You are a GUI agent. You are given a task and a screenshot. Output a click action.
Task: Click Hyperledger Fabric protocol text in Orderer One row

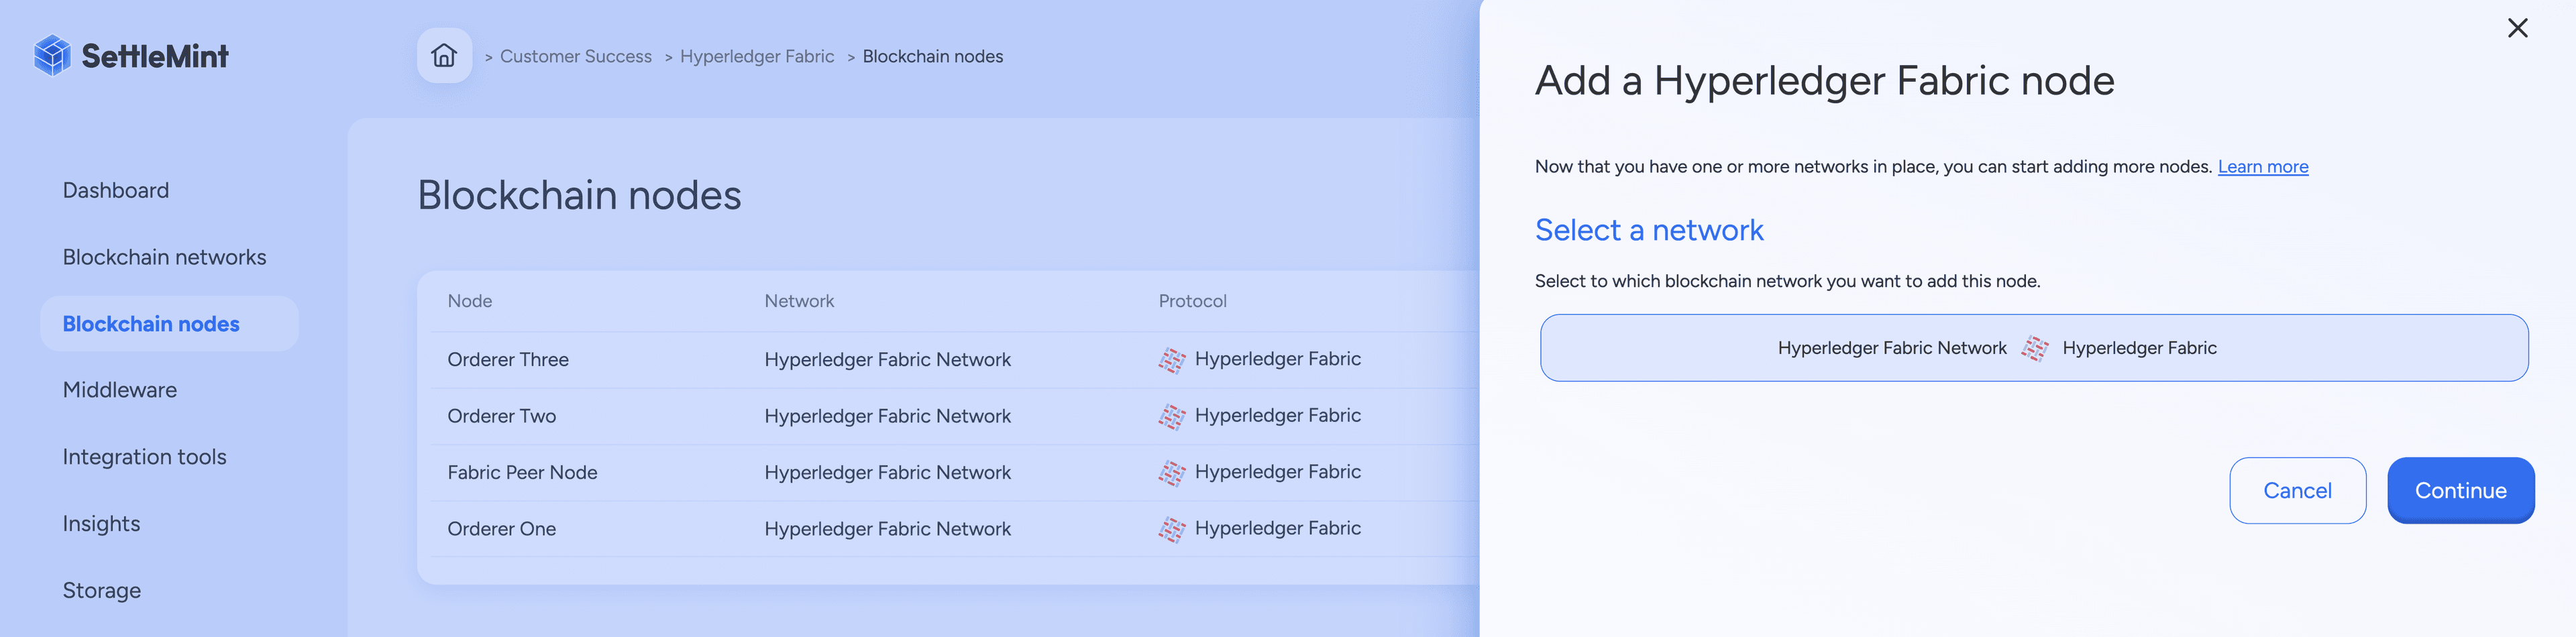(1278, 528)
